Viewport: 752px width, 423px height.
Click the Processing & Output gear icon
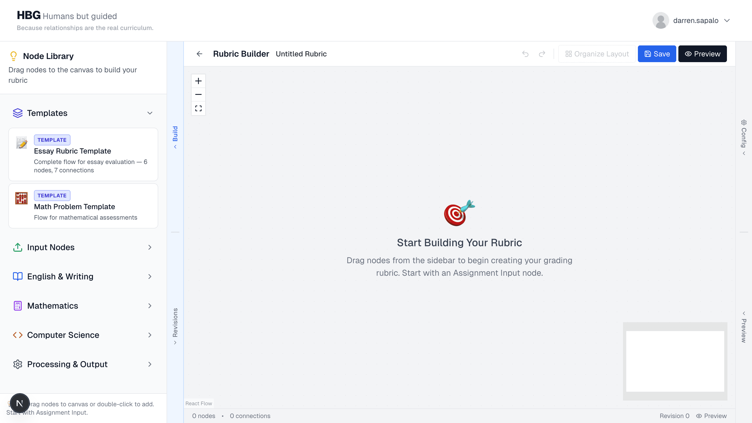click(17, 364)
